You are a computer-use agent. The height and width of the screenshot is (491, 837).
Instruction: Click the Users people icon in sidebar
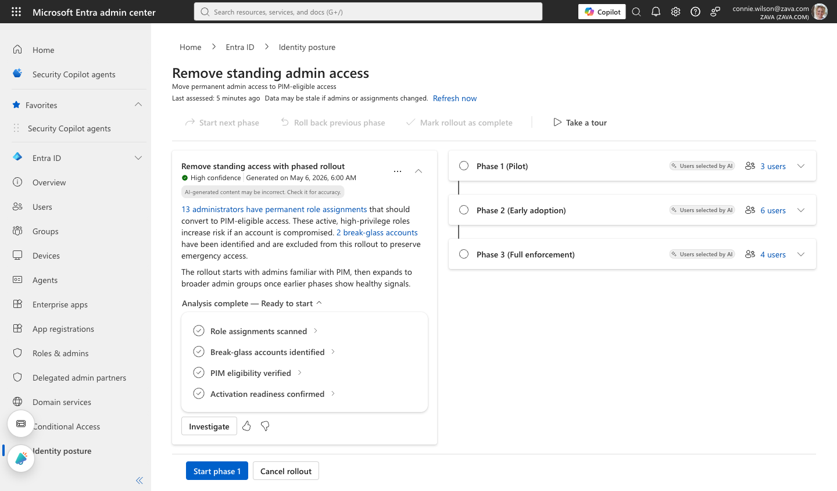17,206
